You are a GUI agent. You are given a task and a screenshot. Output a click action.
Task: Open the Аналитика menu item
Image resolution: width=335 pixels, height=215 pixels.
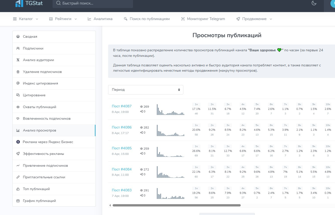(x=100, y=19)
